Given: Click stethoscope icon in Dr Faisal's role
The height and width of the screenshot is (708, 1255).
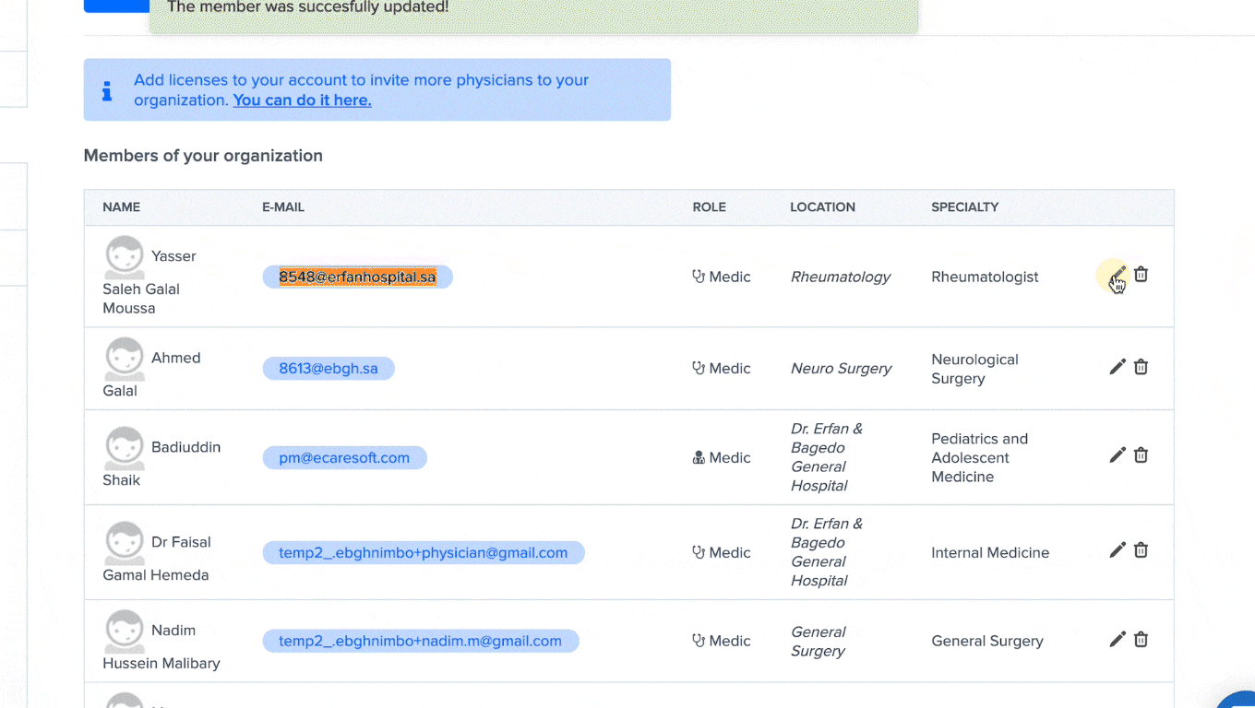Looking at the screenshot, I should click(x=699, y=552).
